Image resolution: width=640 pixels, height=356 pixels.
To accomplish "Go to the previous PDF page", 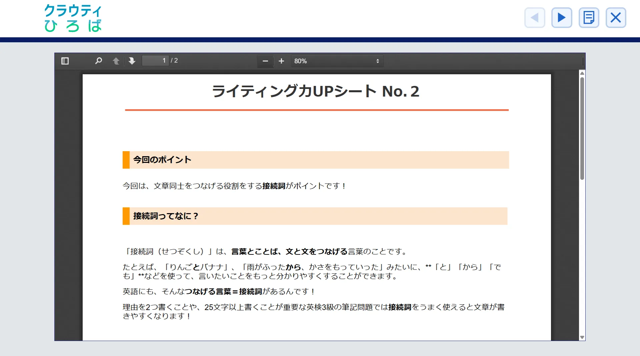I will pos(116,61).
